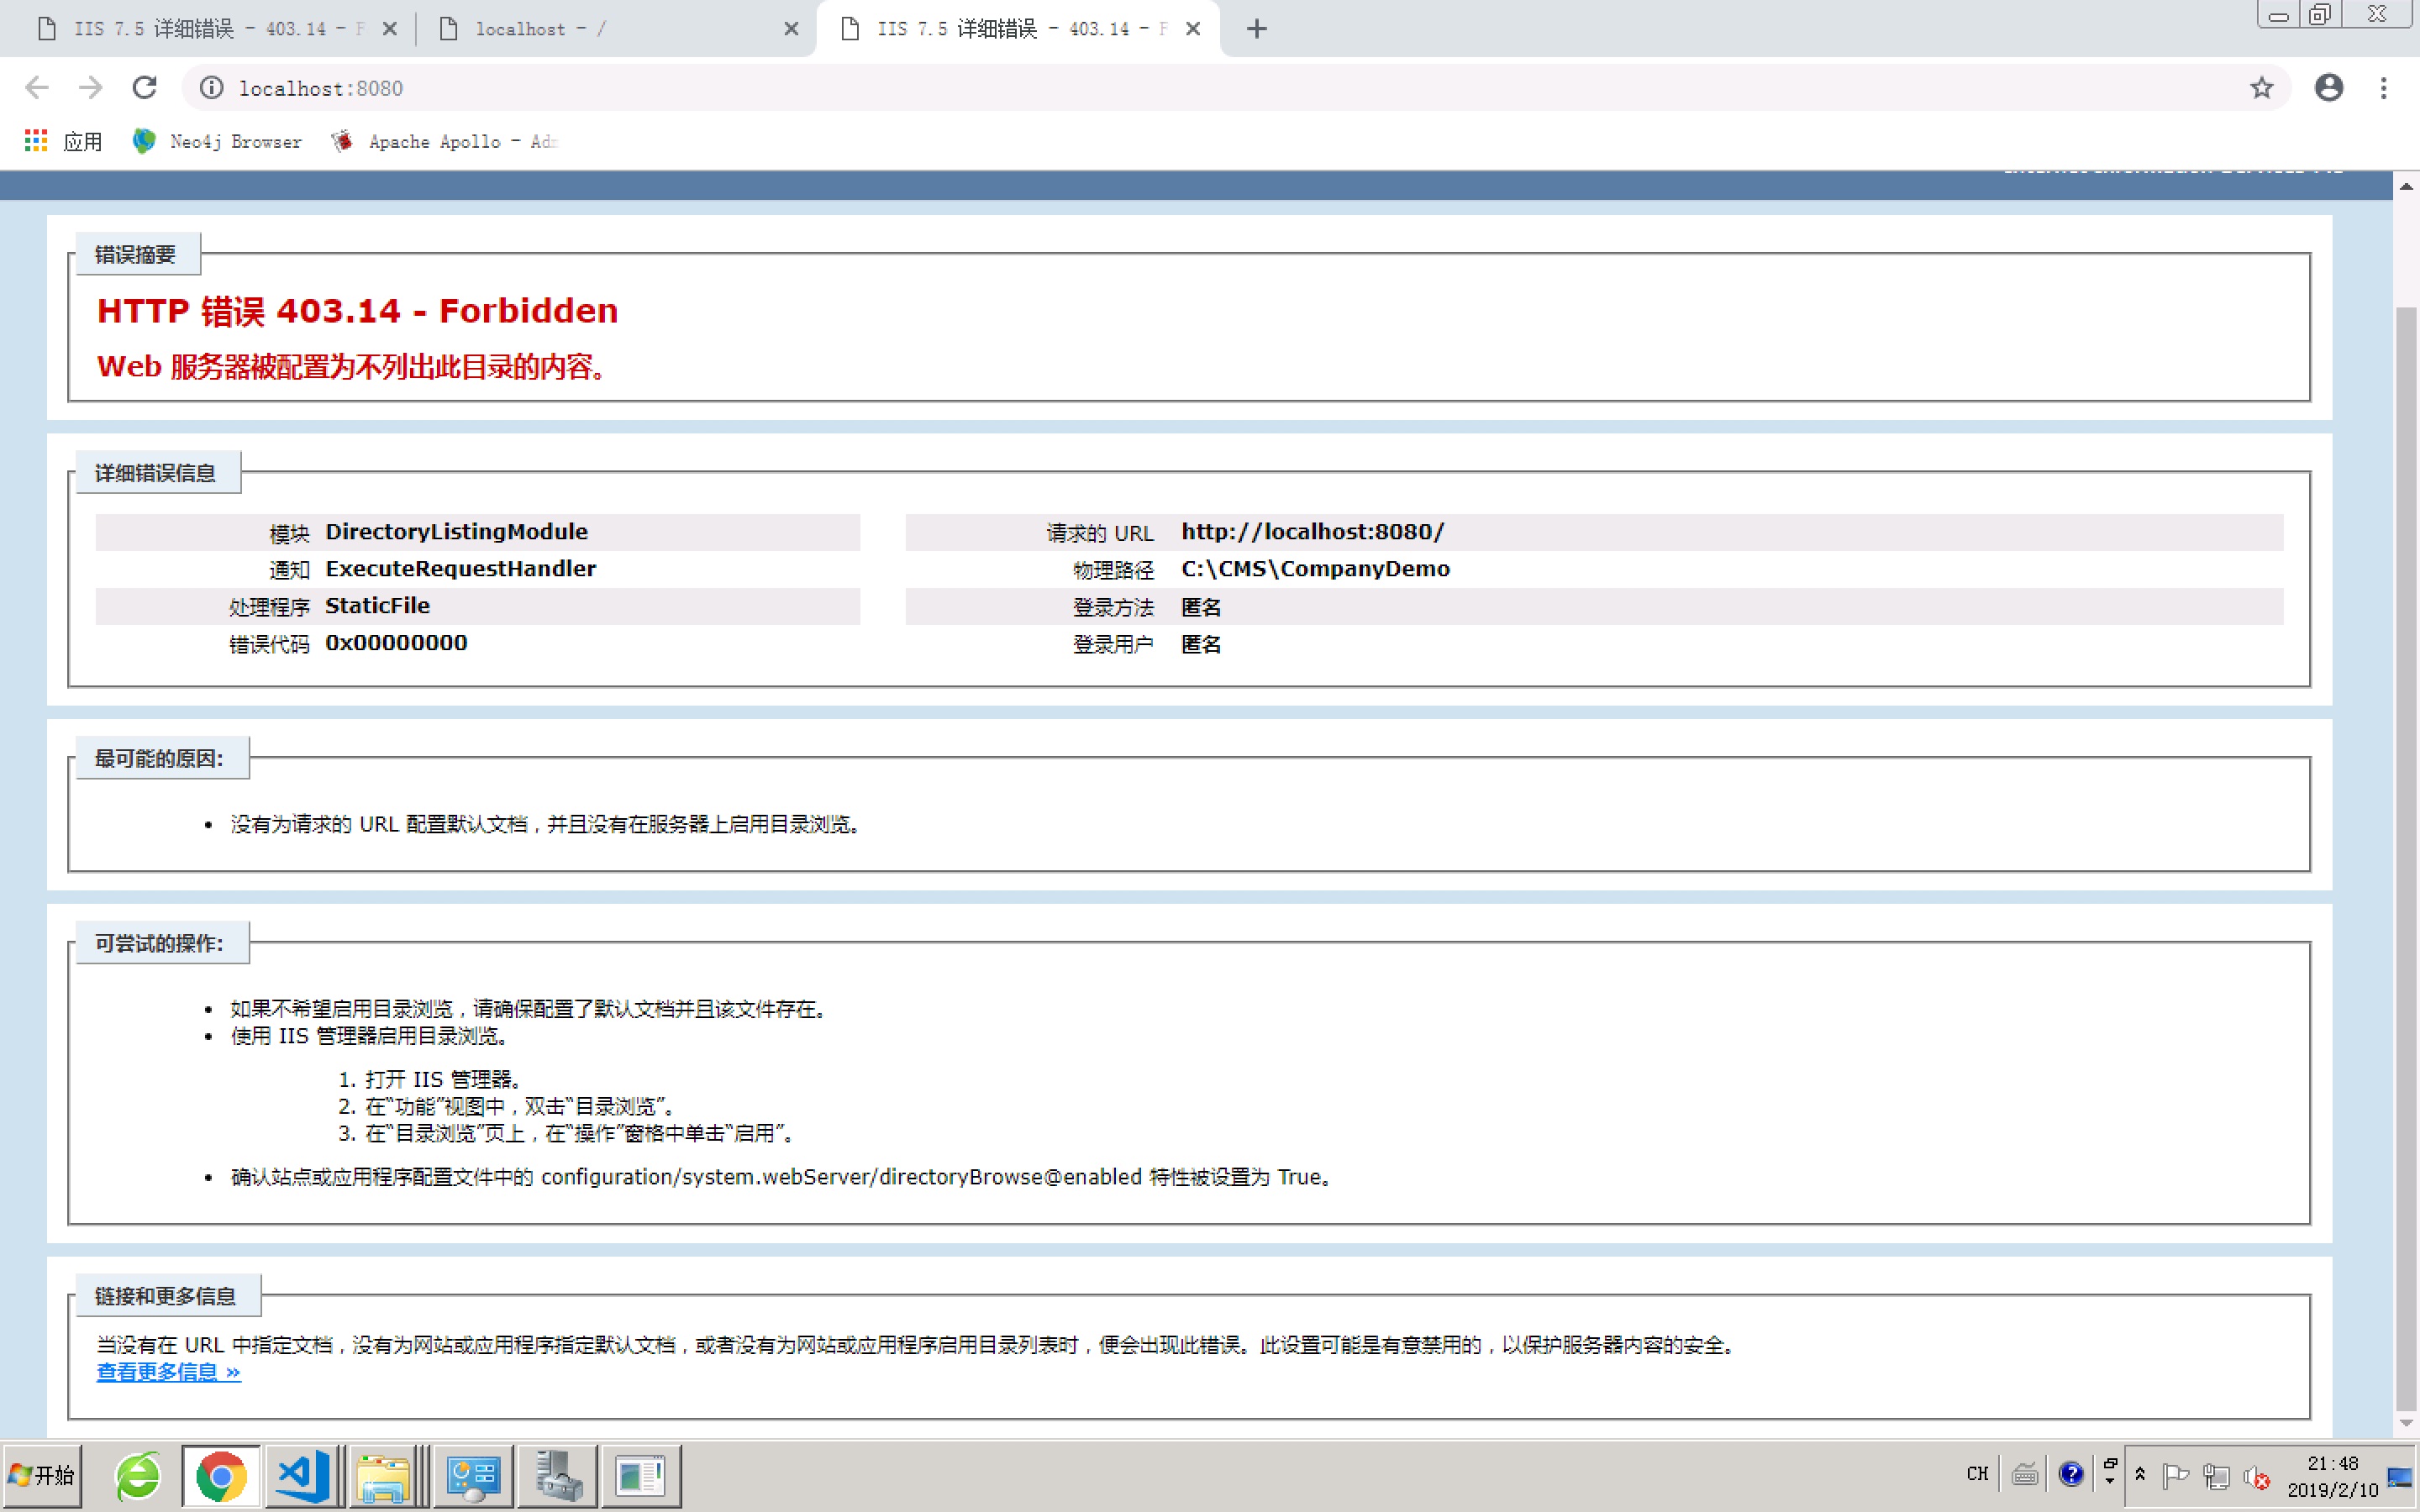This screenshot has width=2420, height=1512.
Task: Click the scrollbar down arrow
Action: pos(2406,1423)
